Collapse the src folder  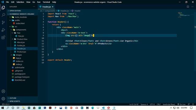[16, 27]
